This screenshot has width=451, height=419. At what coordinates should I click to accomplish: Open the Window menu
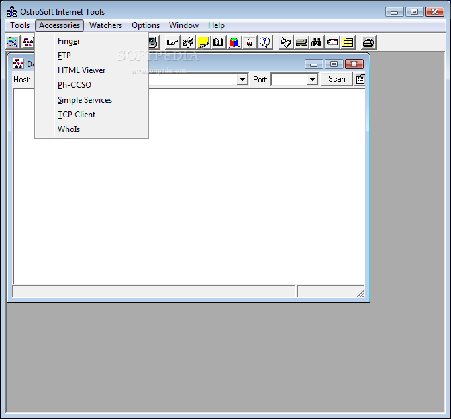pos(184,25)
